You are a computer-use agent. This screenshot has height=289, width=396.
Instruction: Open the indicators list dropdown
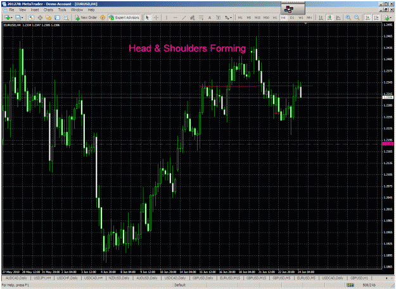[x=388, y=18]
